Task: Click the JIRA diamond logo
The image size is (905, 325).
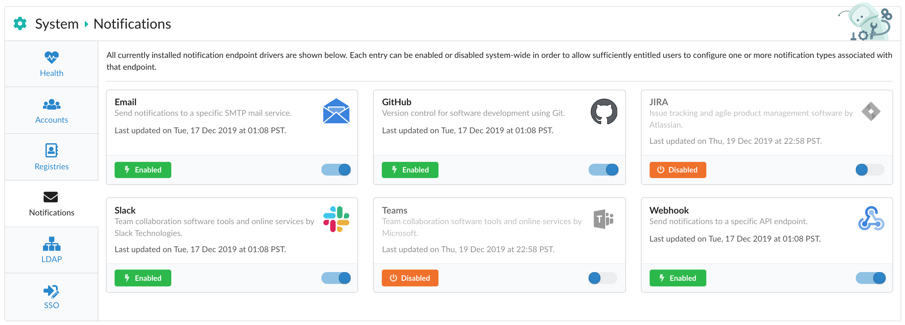Action: (x=870, y=111)
